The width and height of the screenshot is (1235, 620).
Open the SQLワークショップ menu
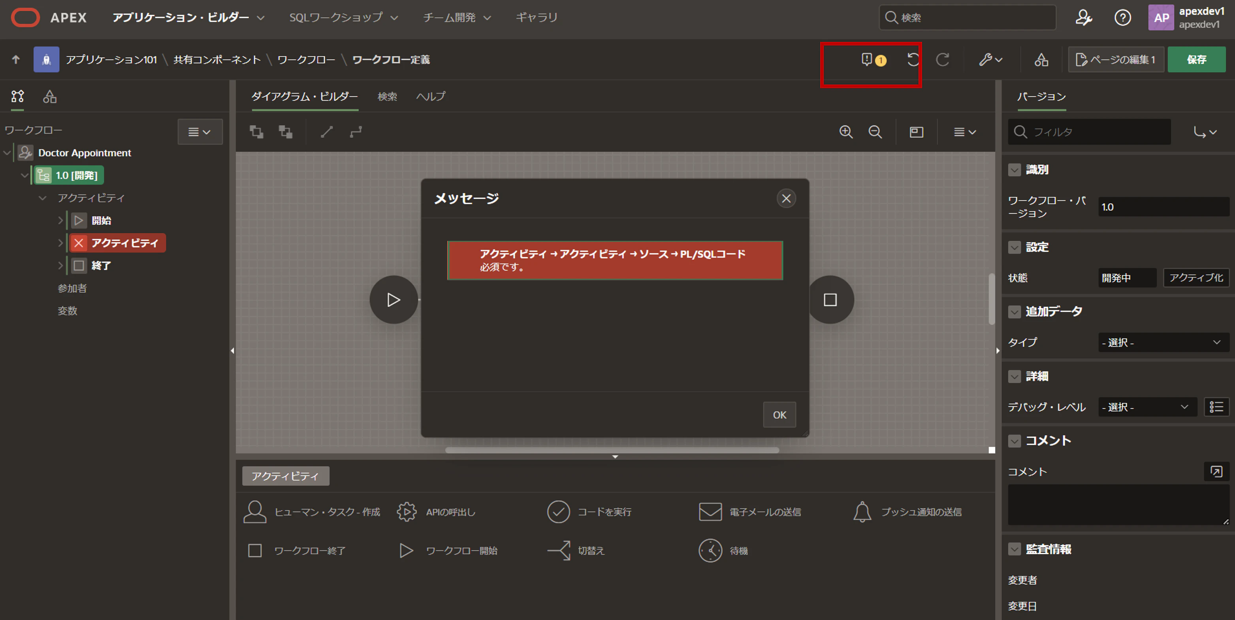click(343, 18)
